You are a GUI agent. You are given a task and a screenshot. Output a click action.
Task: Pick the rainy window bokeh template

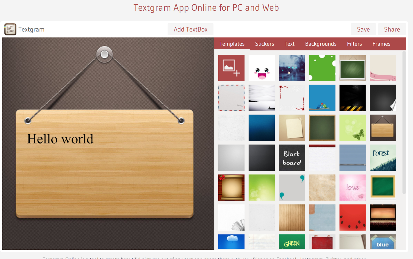pos(292,68)
